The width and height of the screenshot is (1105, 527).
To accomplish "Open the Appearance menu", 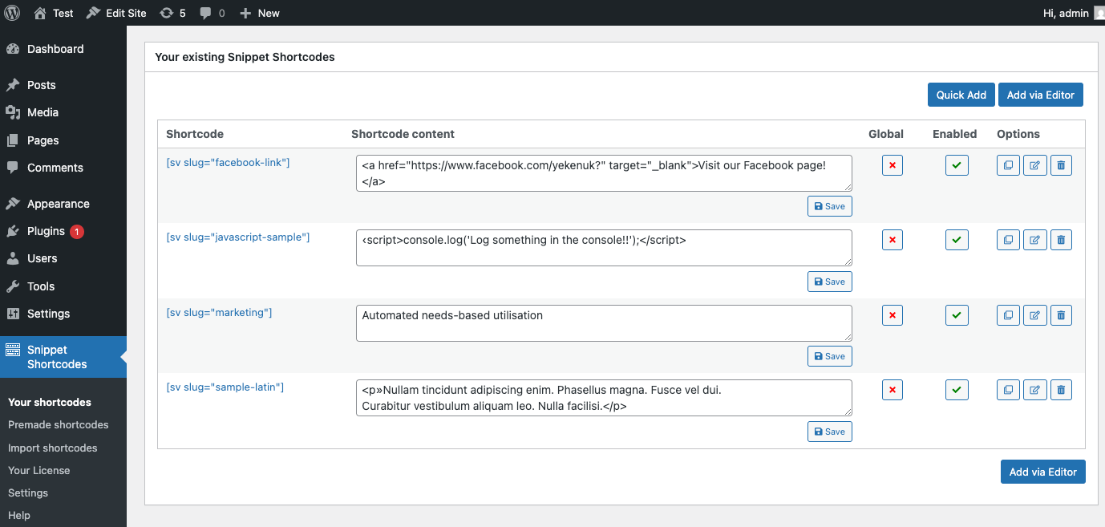I will pos(63,204).
